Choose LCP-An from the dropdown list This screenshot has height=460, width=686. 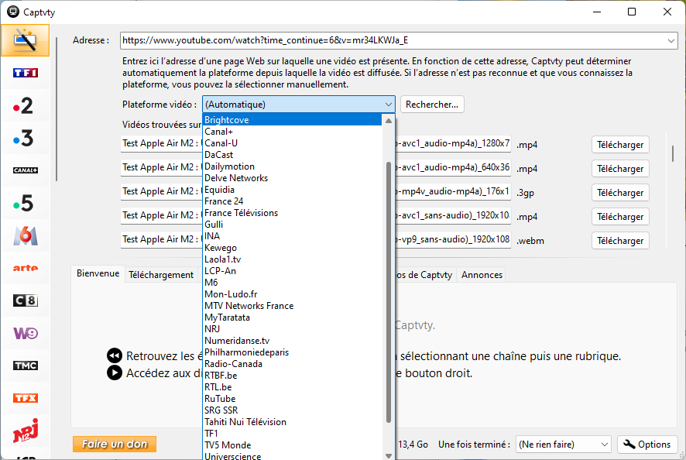[x=292, y=271]
